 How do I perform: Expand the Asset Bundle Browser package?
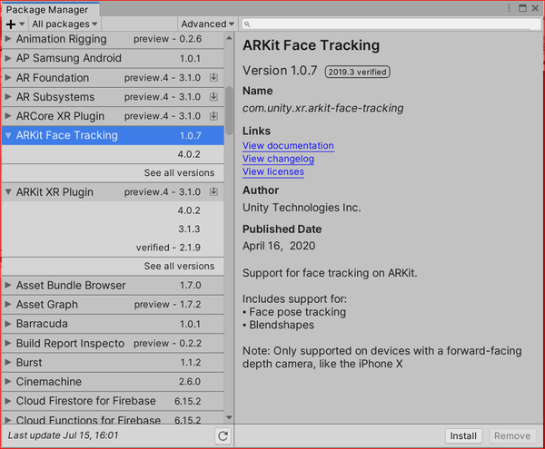click(8, 285)
